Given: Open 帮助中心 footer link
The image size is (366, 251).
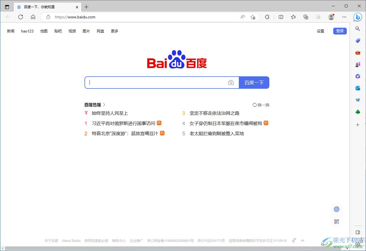Looking at the screenshot, I should click(119, 241).
